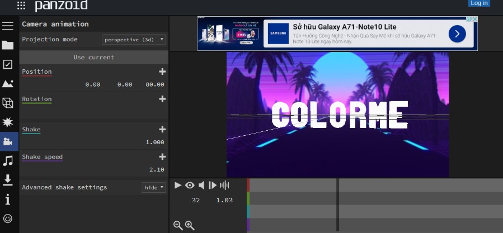
Task: Play the animation preview
Action: 178,185
